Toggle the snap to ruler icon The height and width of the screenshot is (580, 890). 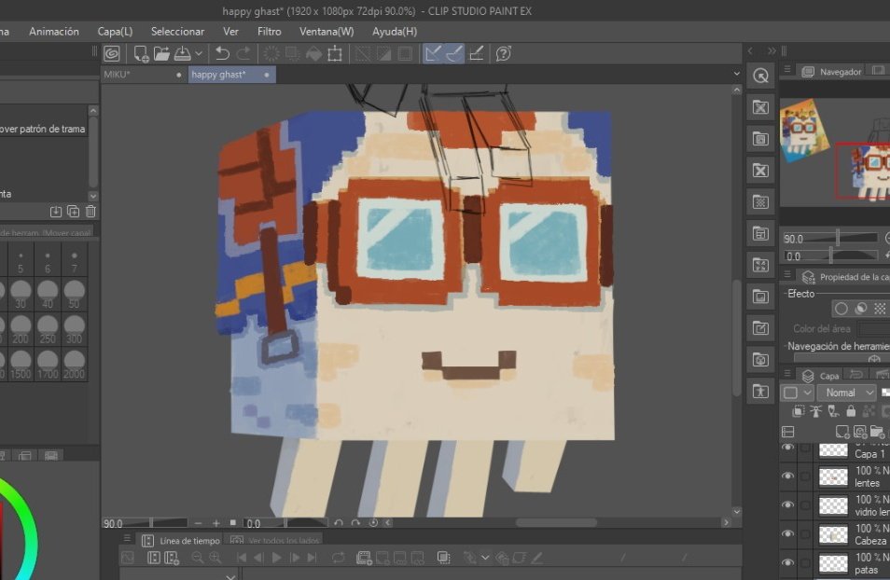(x=433, y=54)
